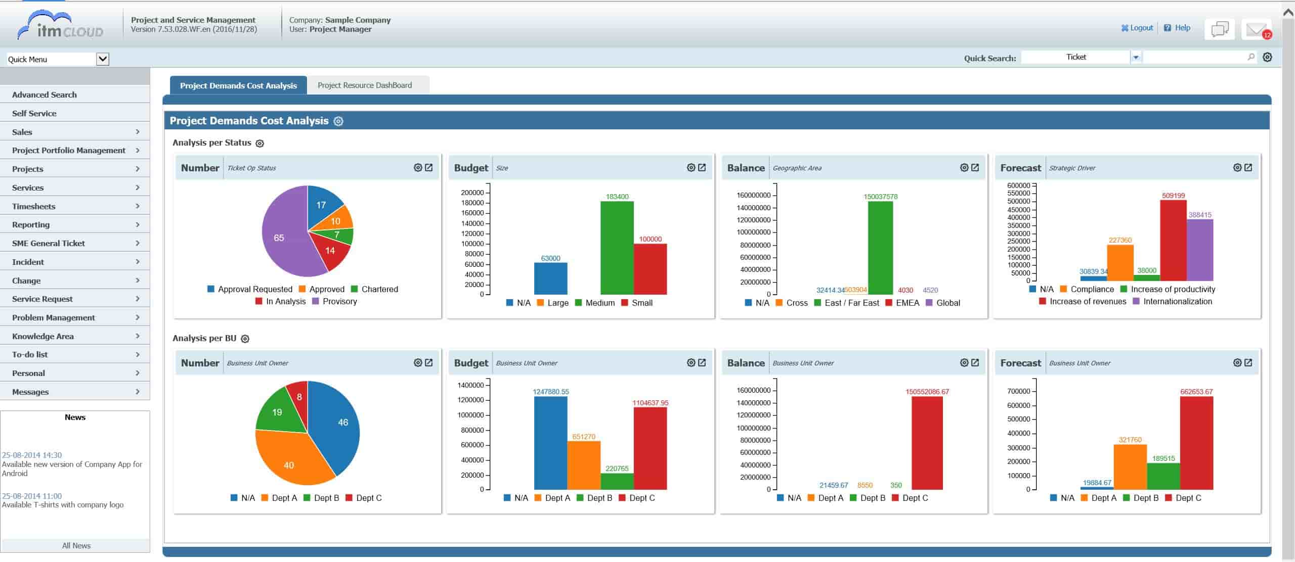Expand the Number Ticket Op Status chart to full view
Viewport: 1295px width, 562px height.
[429, 167]
